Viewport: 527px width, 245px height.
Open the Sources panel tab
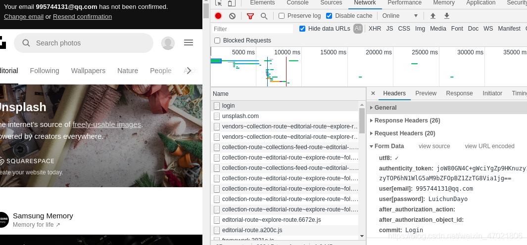[x=331, y=2]
